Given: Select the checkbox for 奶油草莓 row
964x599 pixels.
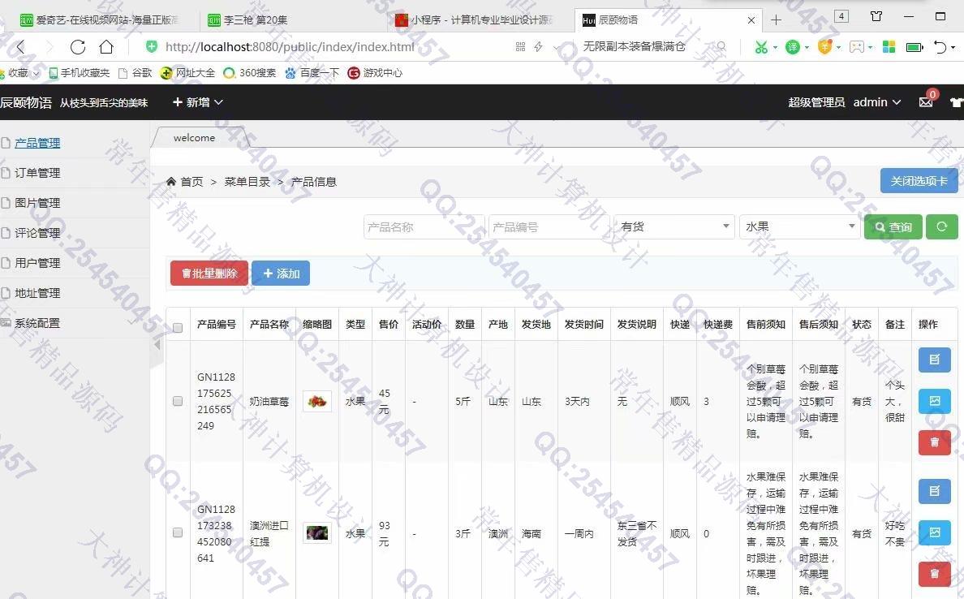Looking at the screenshot, I should point(178,401).
